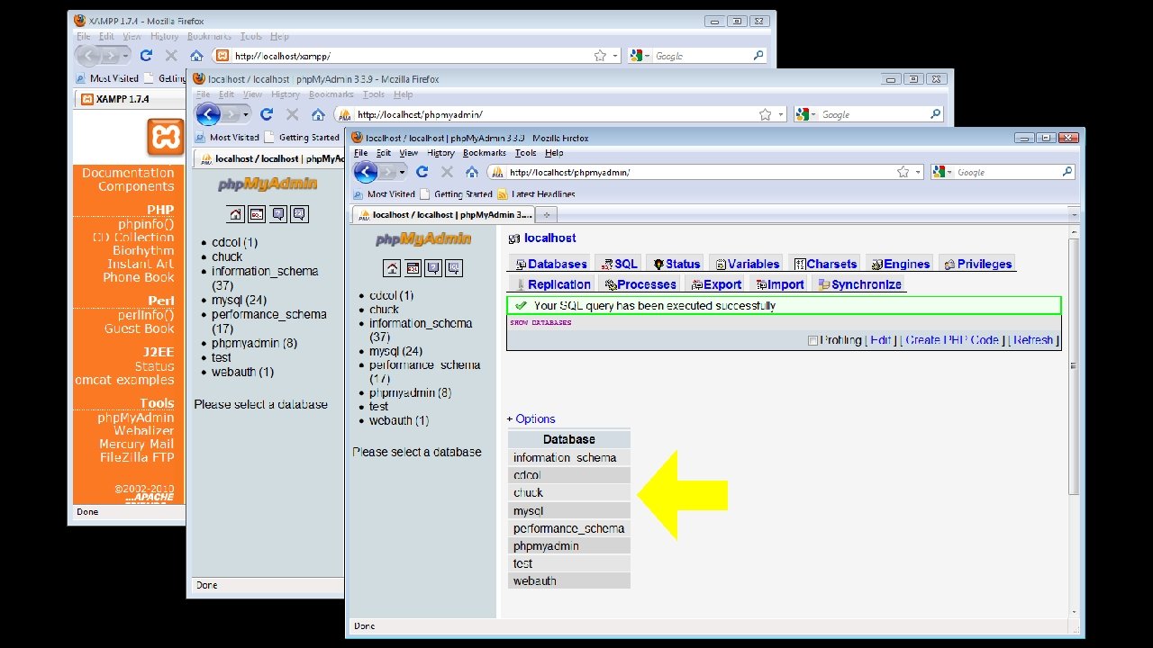Click the Edit link beside Profiling
The image size is (1153, 648).
coord(880,340)
